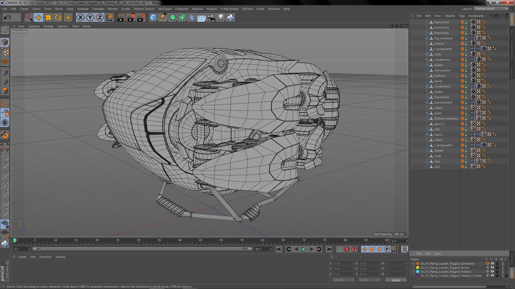
Task: Add a Camera object
Action: pyautogui.click(x=211, y=18)
